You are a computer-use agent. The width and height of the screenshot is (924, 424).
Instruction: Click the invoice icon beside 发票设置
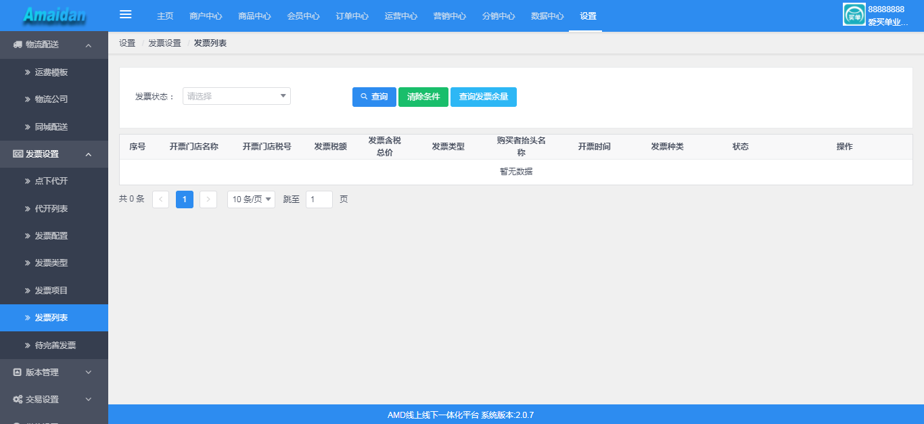point(18,154)
